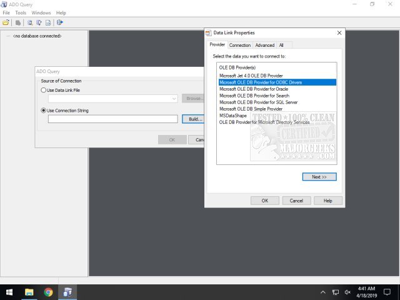The image size is (400, 300).
Task: Open the Windows menu
Action: (41, 12)
